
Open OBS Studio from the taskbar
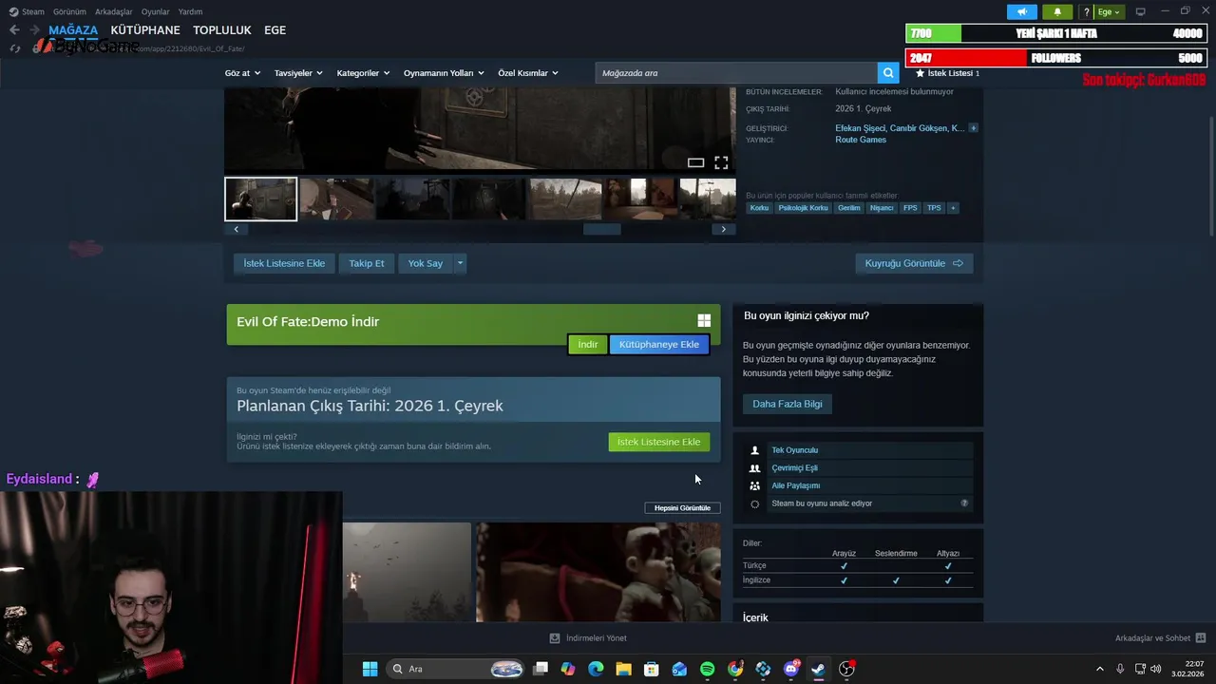click(x=846, y=669)
